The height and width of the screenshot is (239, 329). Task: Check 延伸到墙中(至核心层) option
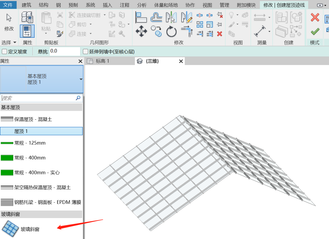[85, 51]
